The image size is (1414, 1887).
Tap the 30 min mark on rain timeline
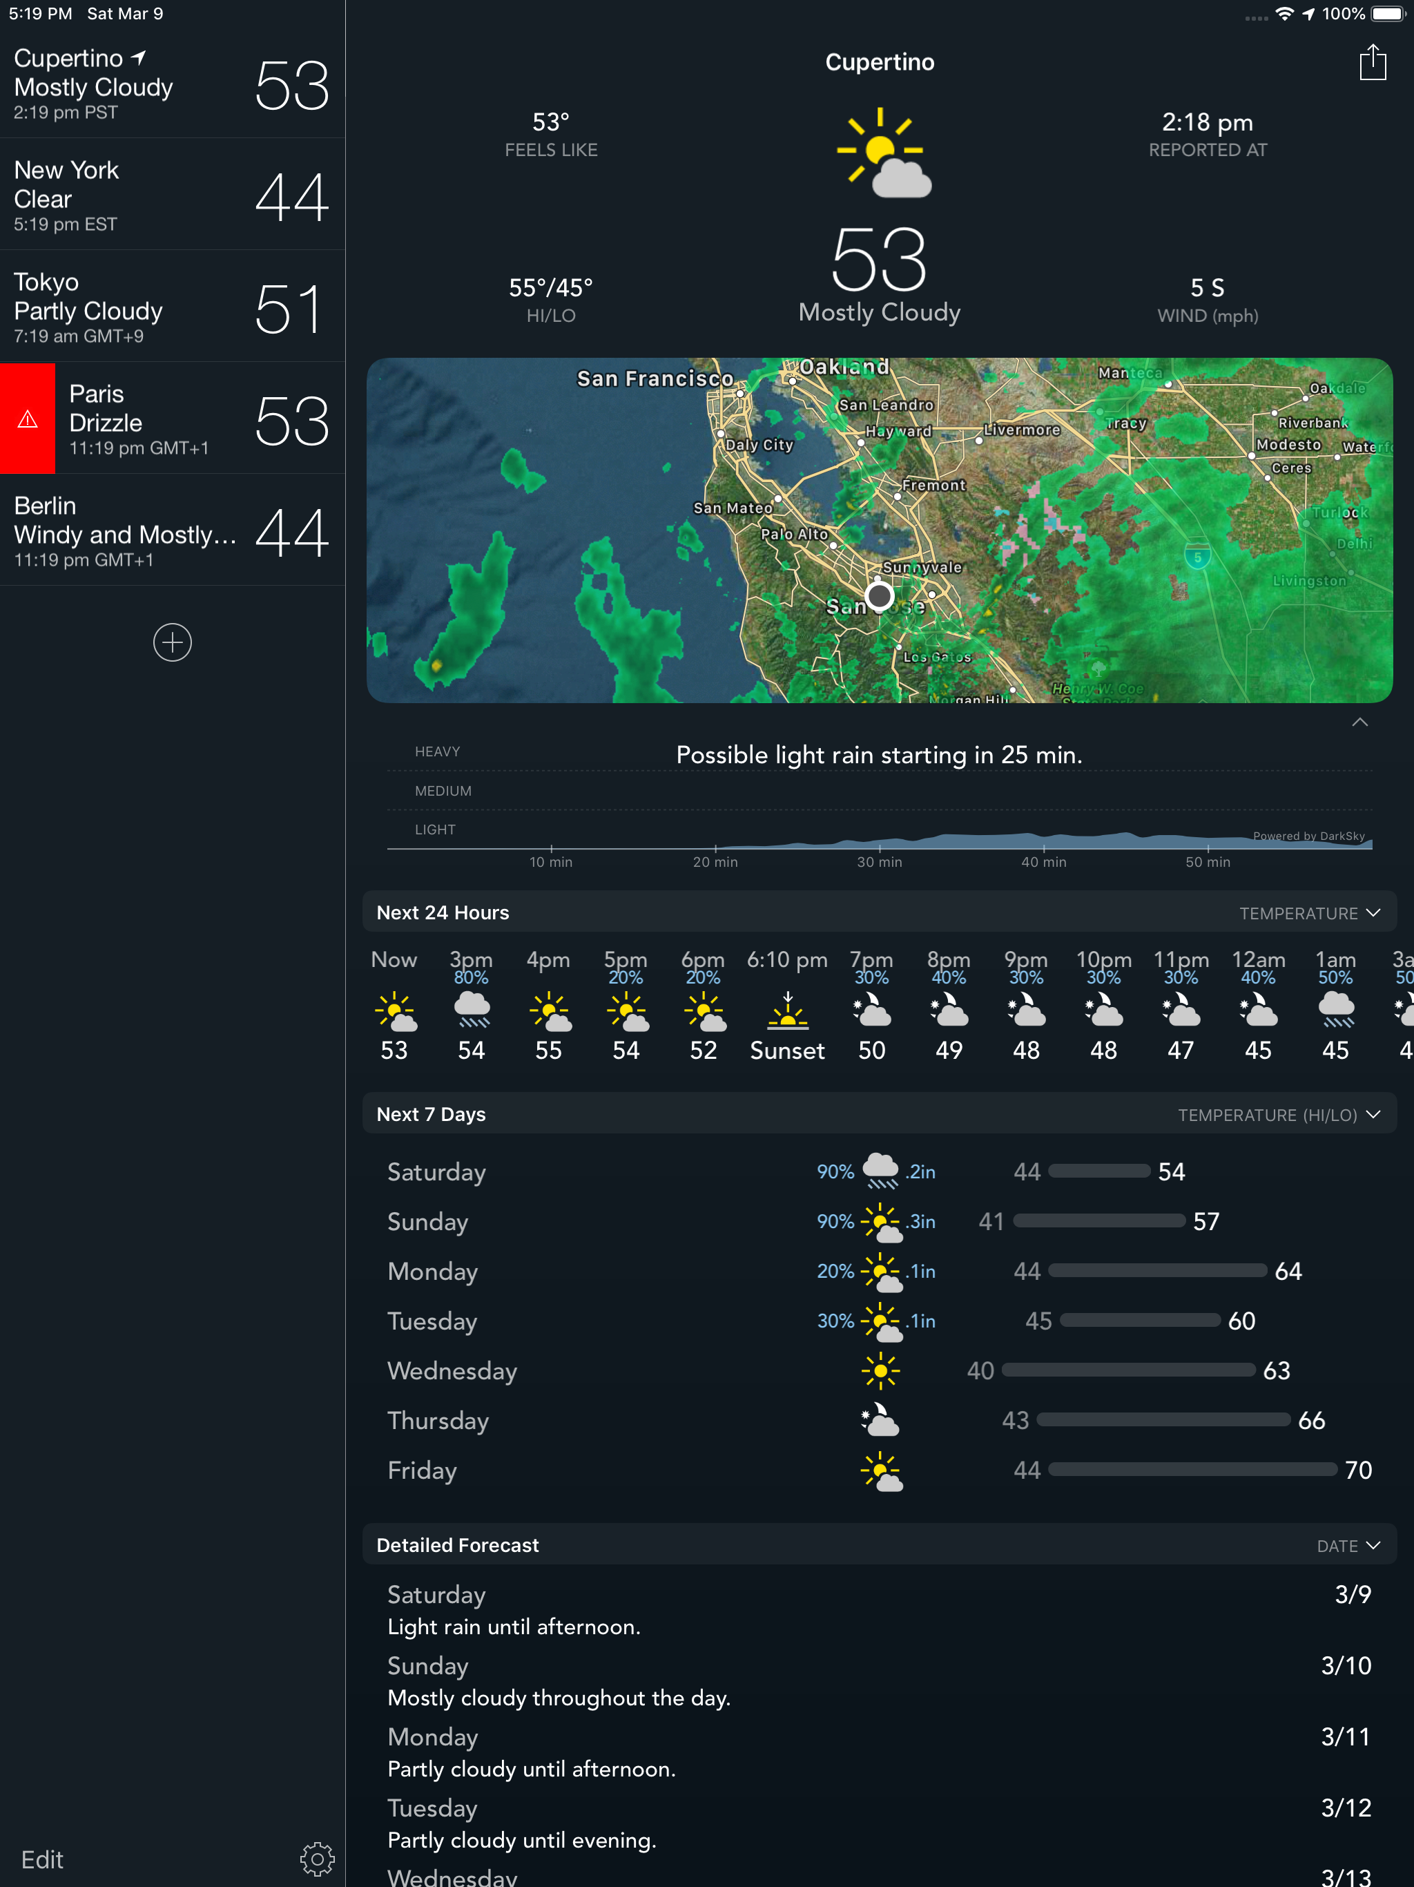pyautogui.click(x=880, y=861)
